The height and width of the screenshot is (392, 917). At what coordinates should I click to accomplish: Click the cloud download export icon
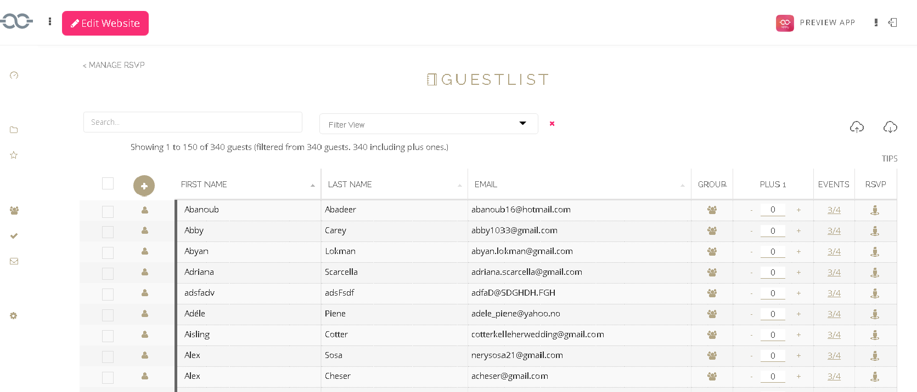point(890,127)
